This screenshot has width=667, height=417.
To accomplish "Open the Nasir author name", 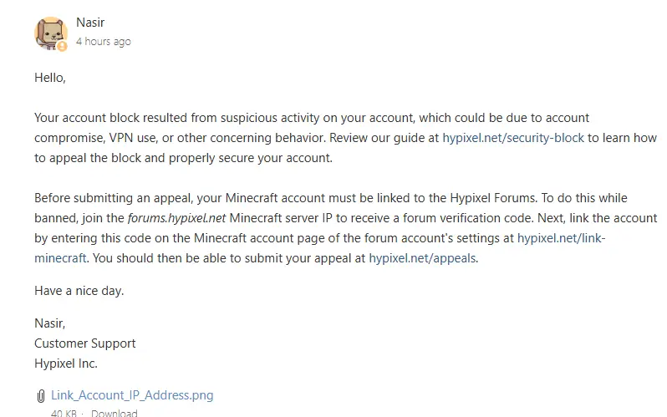I will (x=90, y=23).
